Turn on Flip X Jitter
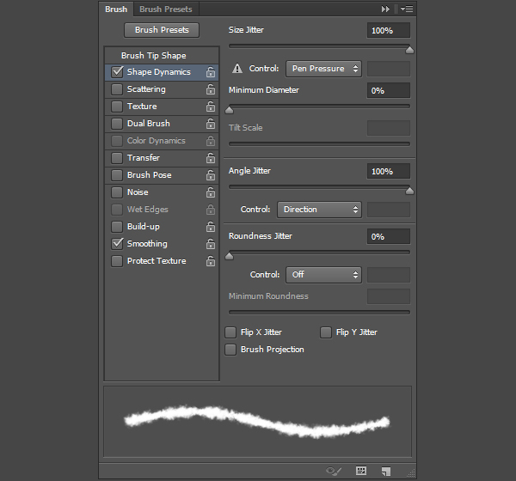Image resolution: width=516 pixels, height=481 pixels. coord(230,332)
